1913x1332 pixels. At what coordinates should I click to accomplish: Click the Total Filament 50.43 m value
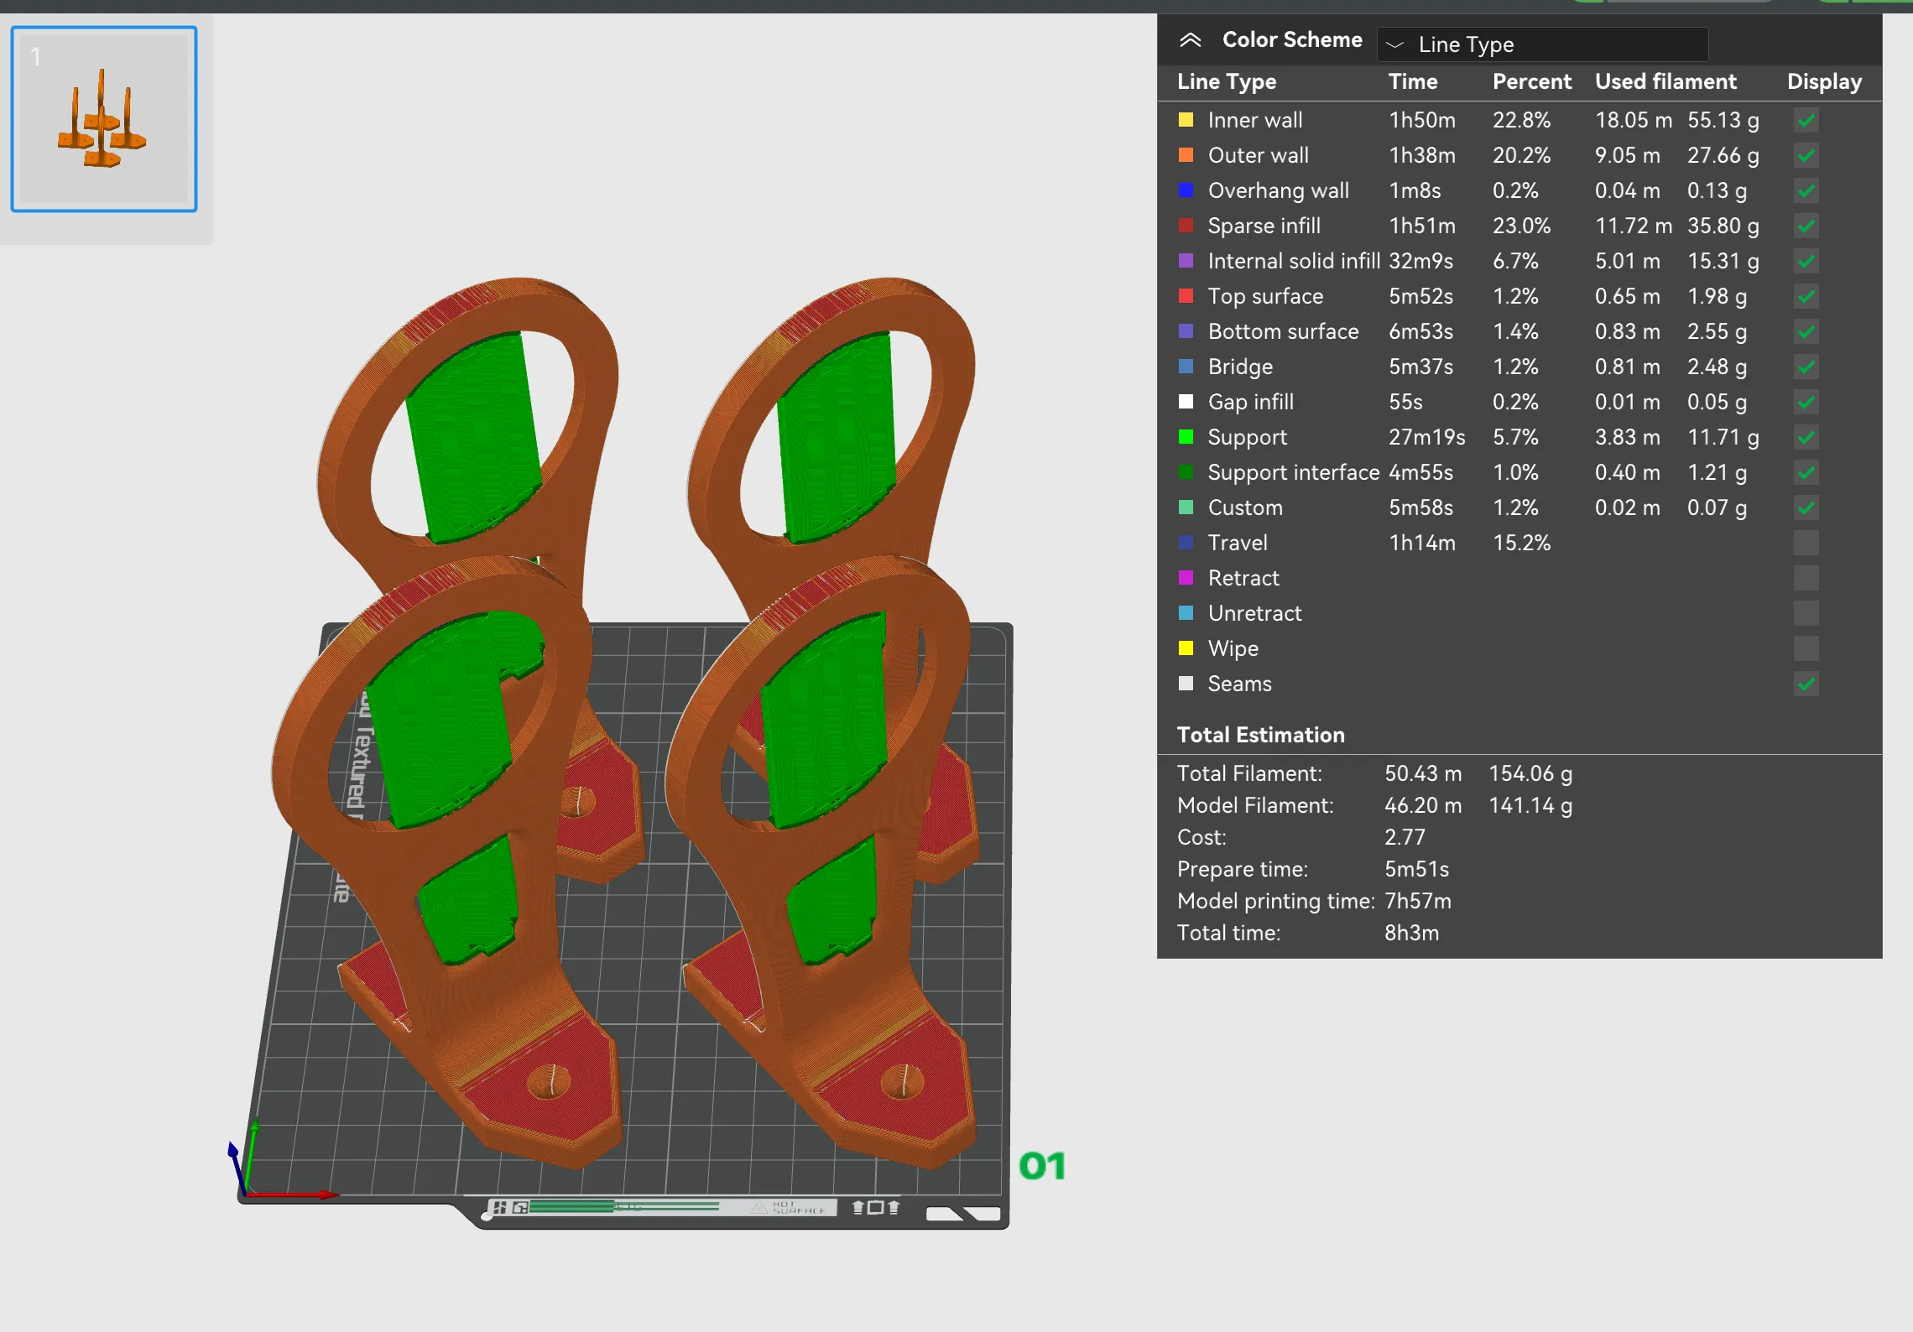(1423, 773)
